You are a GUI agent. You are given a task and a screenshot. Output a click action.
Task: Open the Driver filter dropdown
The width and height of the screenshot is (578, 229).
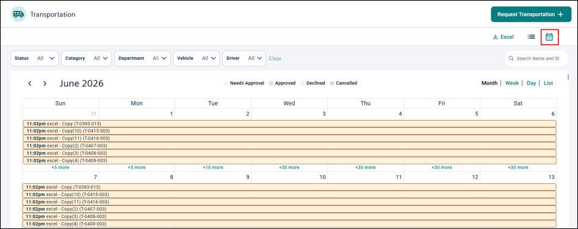coord(244,58)
